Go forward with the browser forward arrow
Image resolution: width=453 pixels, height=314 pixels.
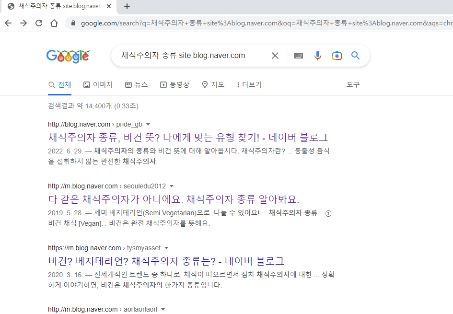pyautogui.click(x=23, y=23)
